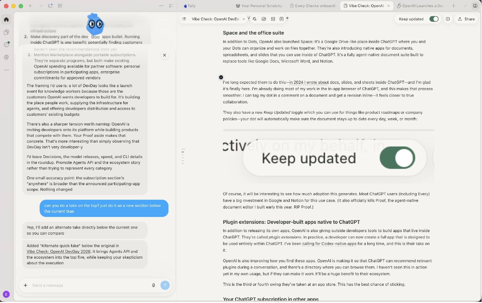
Task: Click the microphone icon in message box
Action: click(x=153, y=286)
